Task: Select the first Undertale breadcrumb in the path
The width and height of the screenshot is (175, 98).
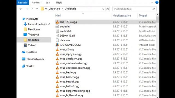Action: pyautogui.click(x=54, y=9)
